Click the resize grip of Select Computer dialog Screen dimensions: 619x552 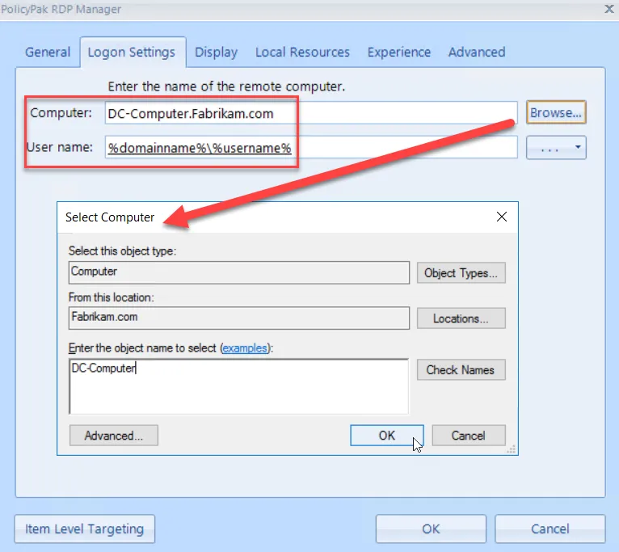(x=512, y=449)
